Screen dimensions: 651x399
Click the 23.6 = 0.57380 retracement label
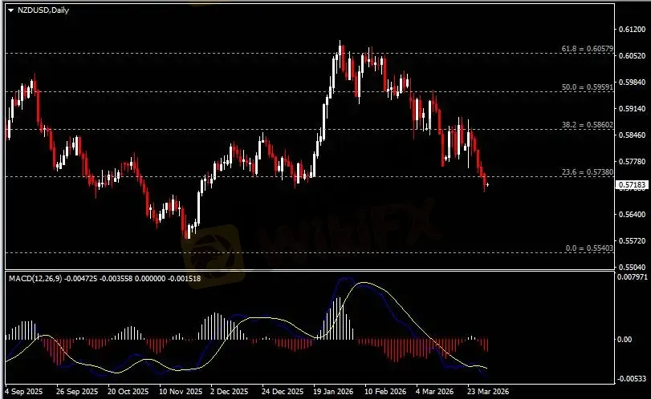[588, 172]
